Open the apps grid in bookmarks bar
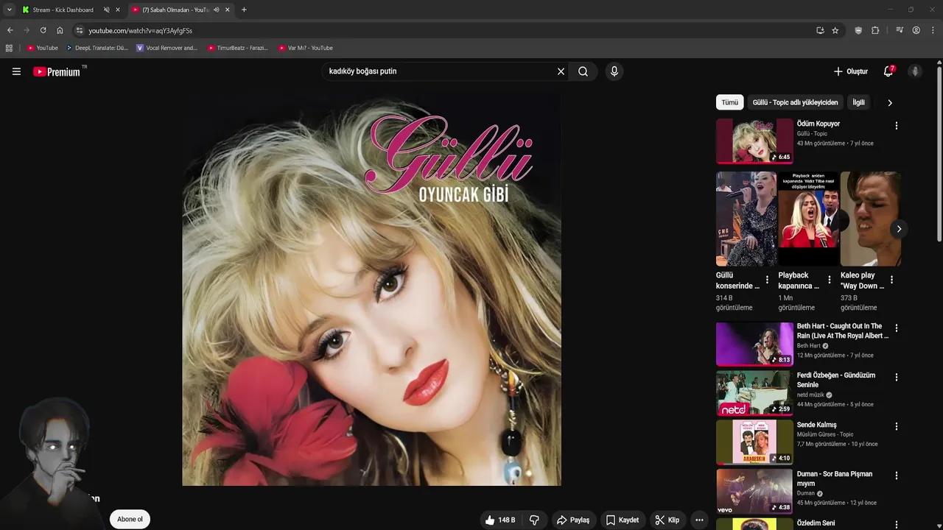 (x=9, y=48)
